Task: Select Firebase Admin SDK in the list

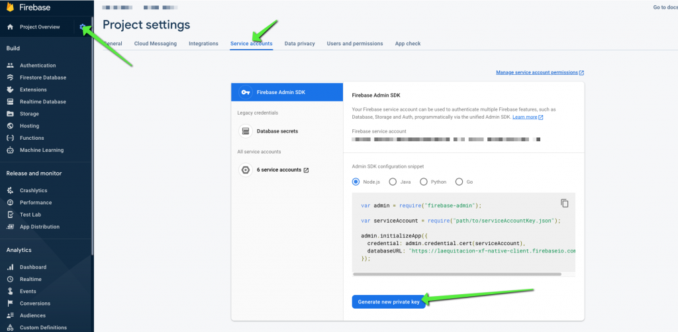Action: point(287,91)
